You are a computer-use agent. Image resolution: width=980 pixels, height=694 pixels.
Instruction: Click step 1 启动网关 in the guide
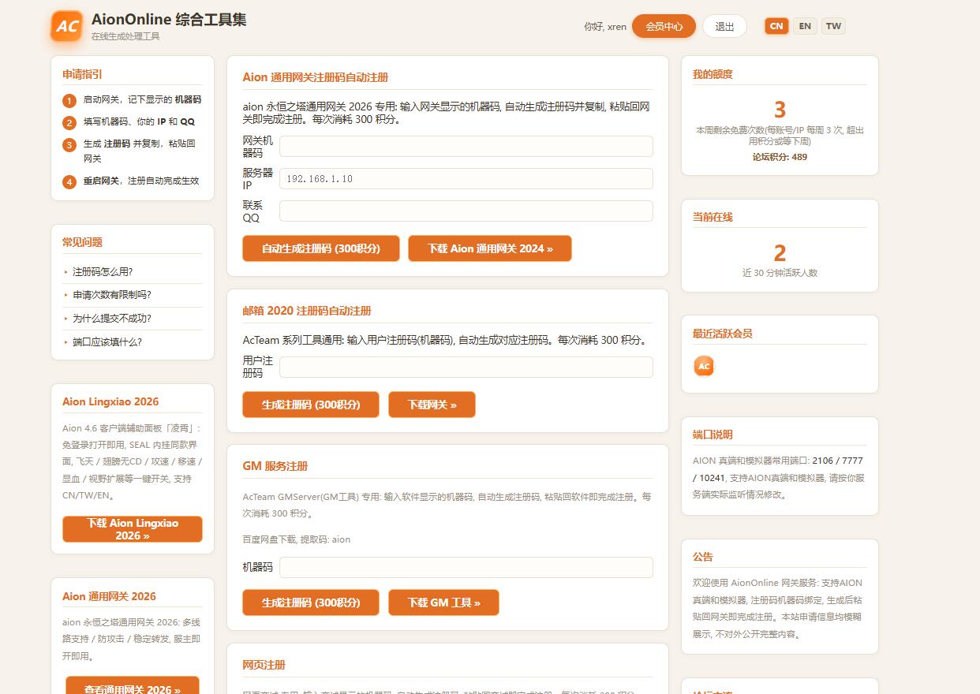[x=133, y=100]
